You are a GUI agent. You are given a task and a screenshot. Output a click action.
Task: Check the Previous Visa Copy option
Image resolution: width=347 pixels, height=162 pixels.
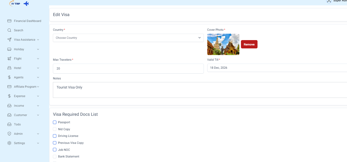point(55,143)
